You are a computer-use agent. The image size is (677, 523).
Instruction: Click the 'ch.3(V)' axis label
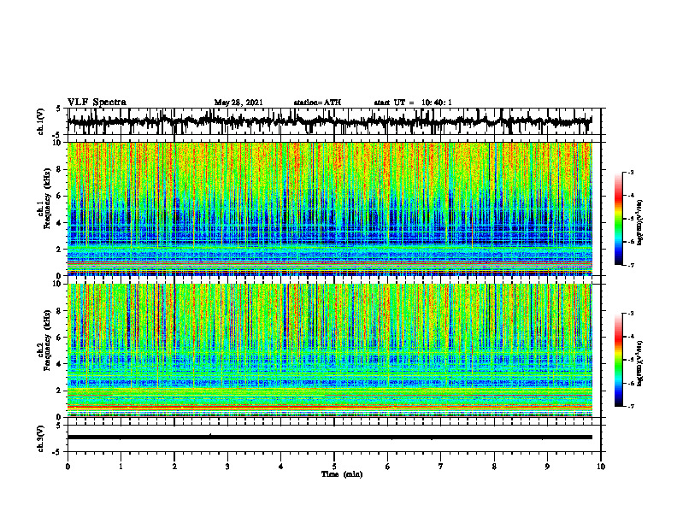(x=41, y=439)
